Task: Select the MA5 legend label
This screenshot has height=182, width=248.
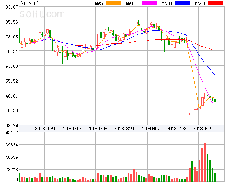Action: pyautogui.click(x=99, y=3)
